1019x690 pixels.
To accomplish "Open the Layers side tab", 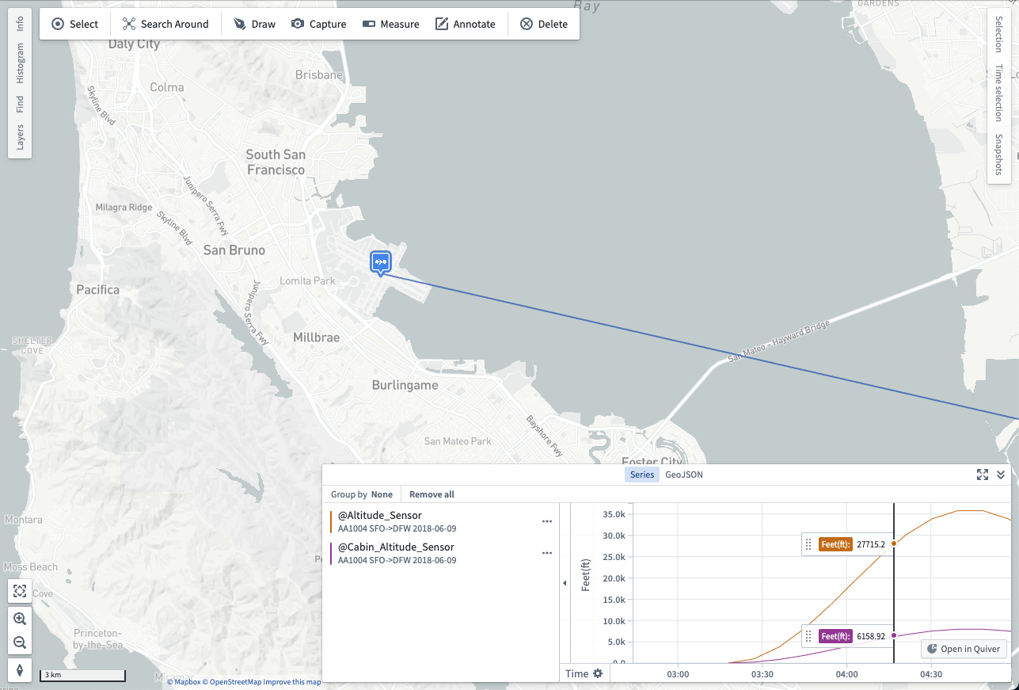I will pyautogui.click(x=20, y=136).
